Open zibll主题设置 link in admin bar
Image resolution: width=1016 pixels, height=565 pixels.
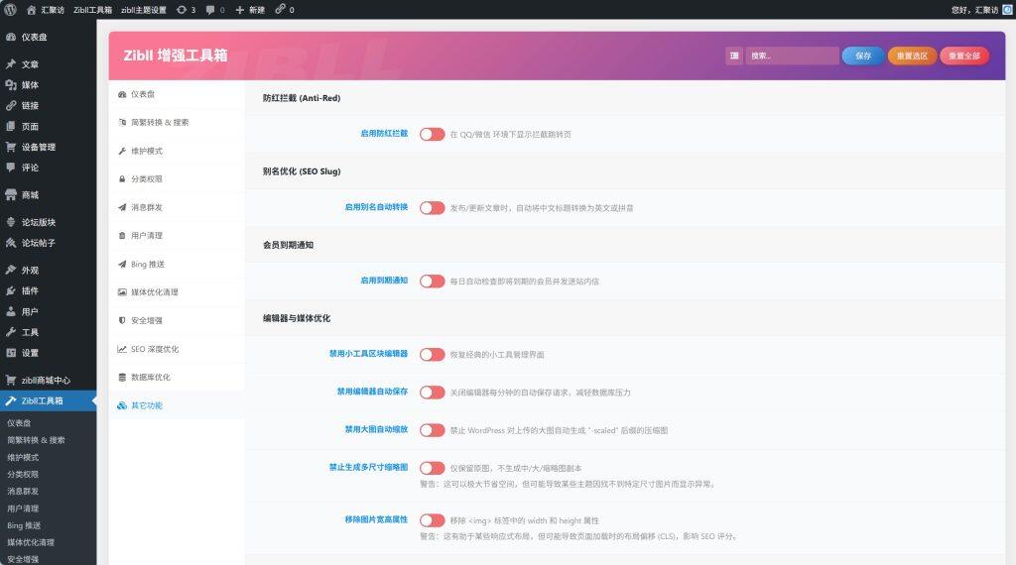pyautogui.click(x=144, y=10)
